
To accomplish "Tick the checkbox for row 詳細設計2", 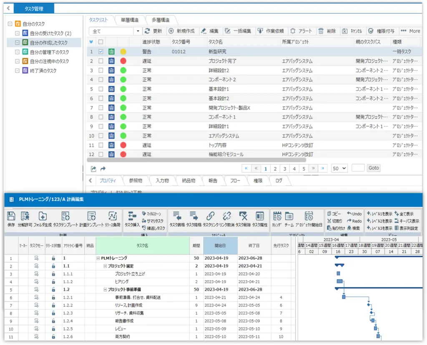I will (101, 70).
